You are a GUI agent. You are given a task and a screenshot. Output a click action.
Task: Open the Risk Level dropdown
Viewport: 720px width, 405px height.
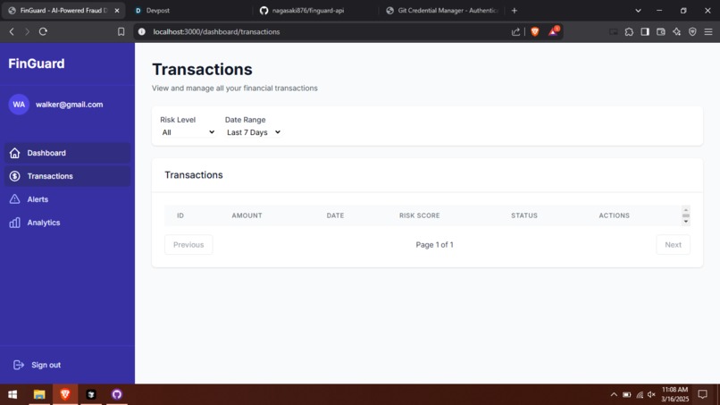click(x=188, y=132)
